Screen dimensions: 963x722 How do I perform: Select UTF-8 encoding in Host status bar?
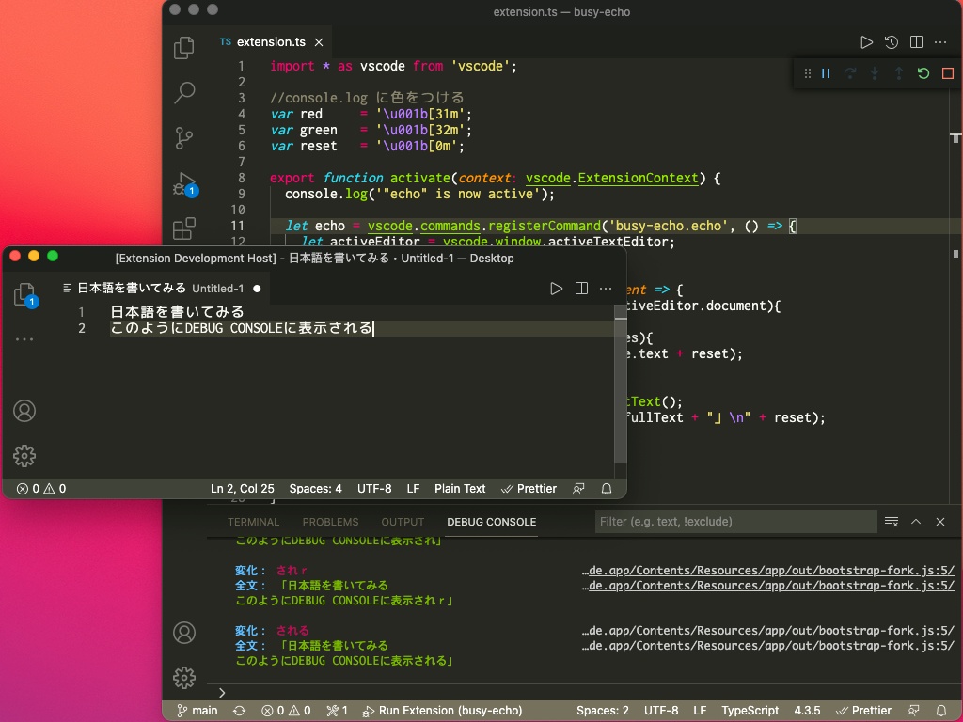(x=374, y=489)
